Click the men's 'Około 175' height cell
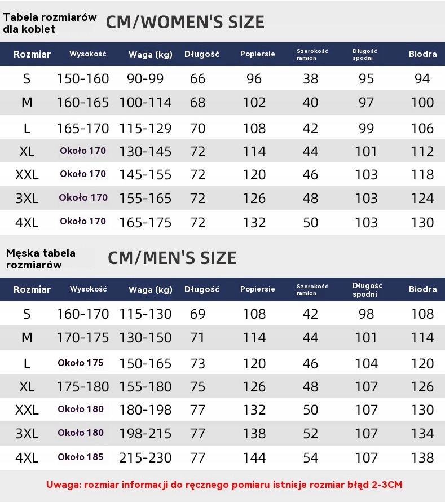Viewport: 445px width, 502px height. 81,363
